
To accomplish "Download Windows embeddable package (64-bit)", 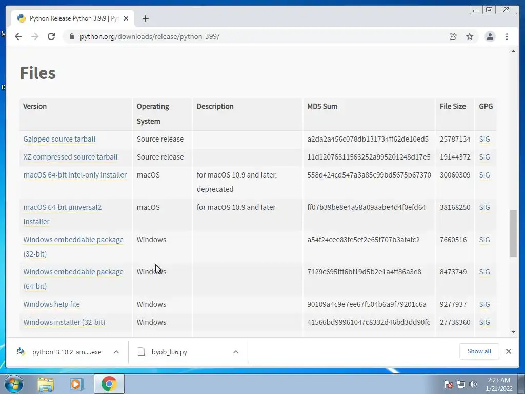I will click(73, 279).
